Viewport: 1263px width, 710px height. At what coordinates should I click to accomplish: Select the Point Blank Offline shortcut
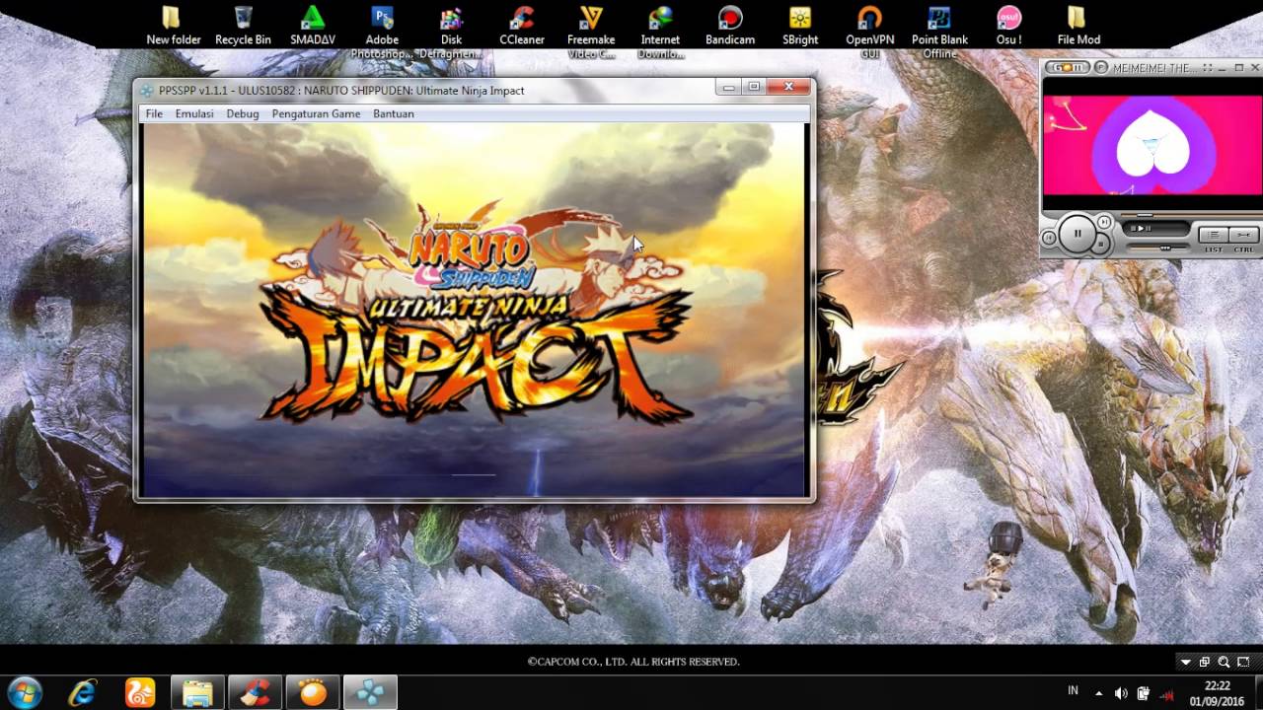click(x=939, y=31)
